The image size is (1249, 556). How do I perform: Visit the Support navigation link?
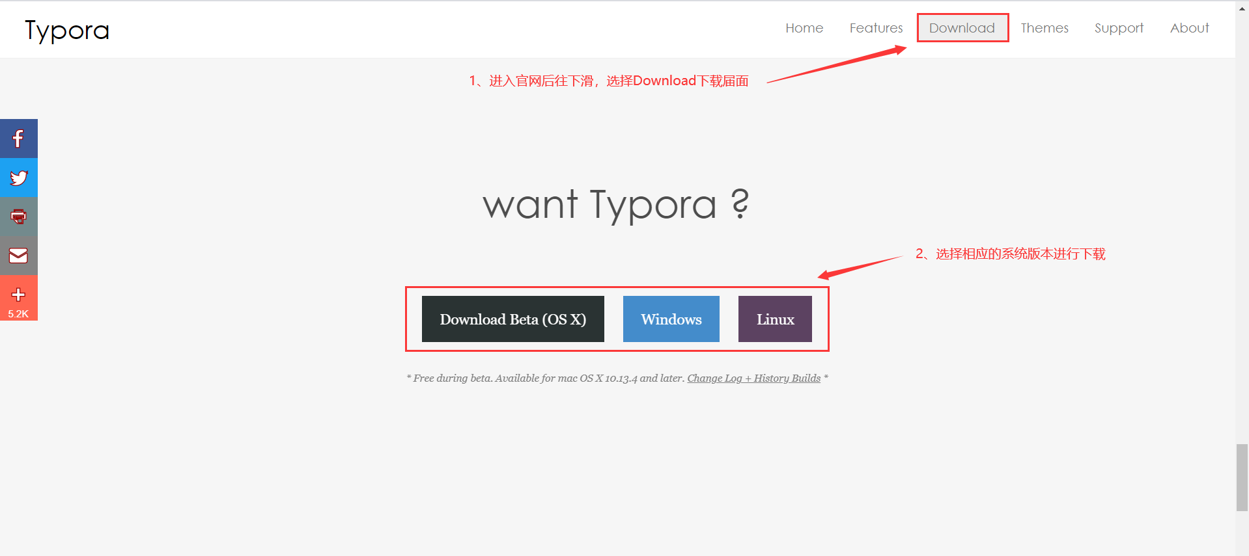coord(1119,28)
